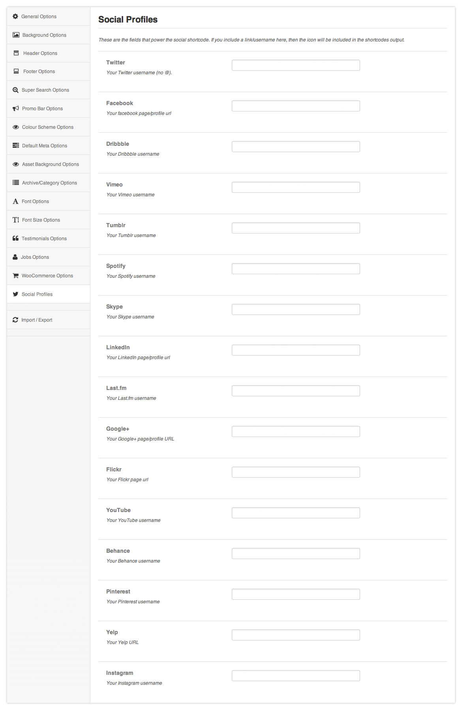Focus the Facebook profile url field
The image size is (462, 710).
[x=295, y=106]
